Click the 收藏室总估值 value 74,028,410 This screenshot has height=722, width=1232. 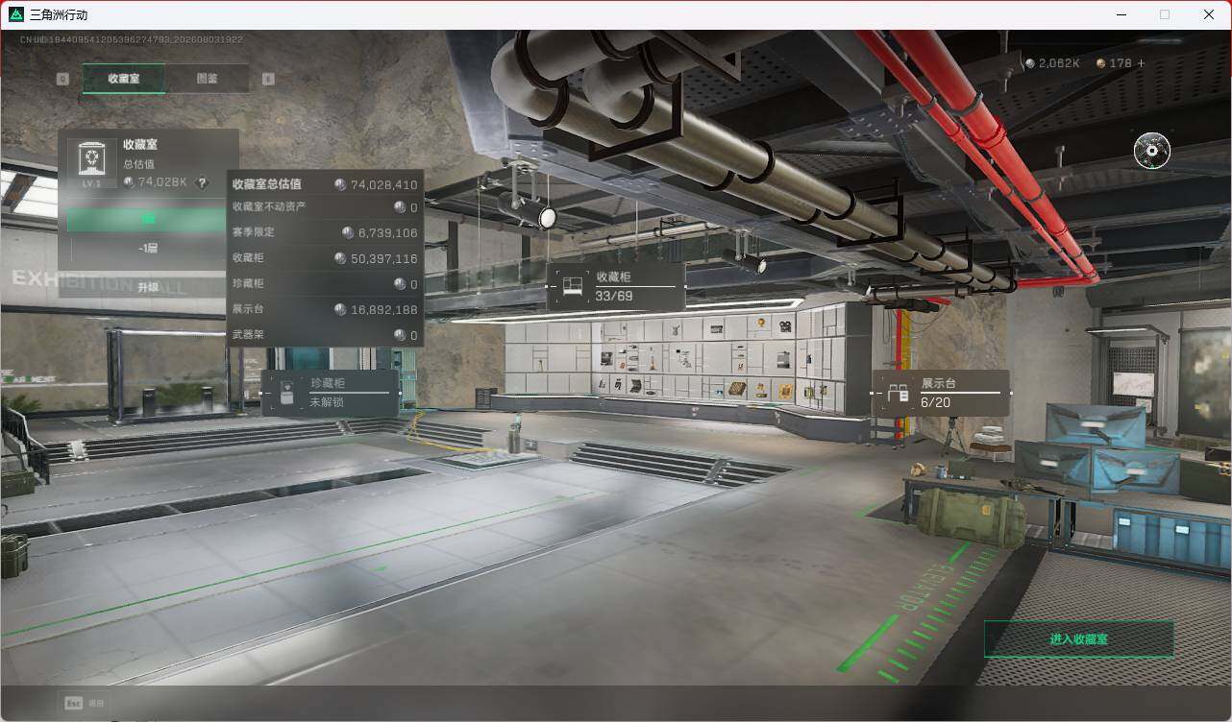383,185
